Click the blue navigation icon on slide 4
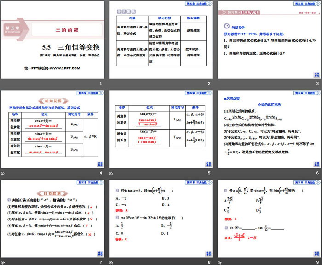322x265 pixels. tap(100, 164)
